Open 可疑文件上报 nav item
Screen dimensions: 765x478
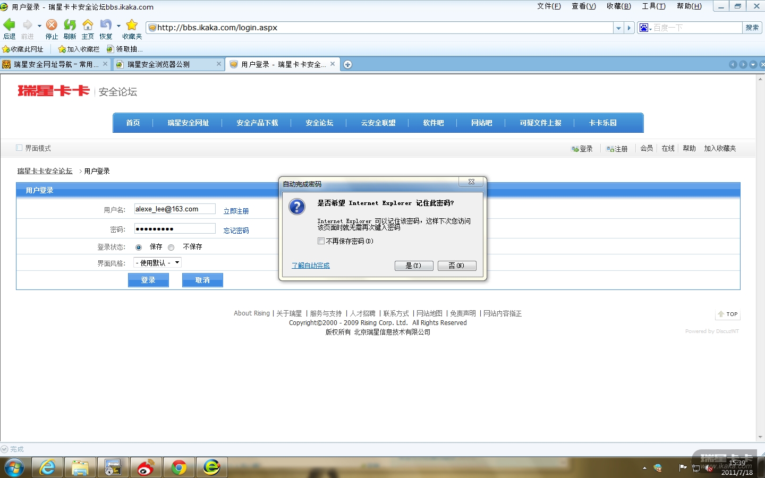pos(540,123)
